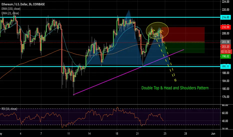Click the 60.00 RSI scale value
The width and height of the screenshot is (233, 137).
pyautogui.click(x=225, y=113)
